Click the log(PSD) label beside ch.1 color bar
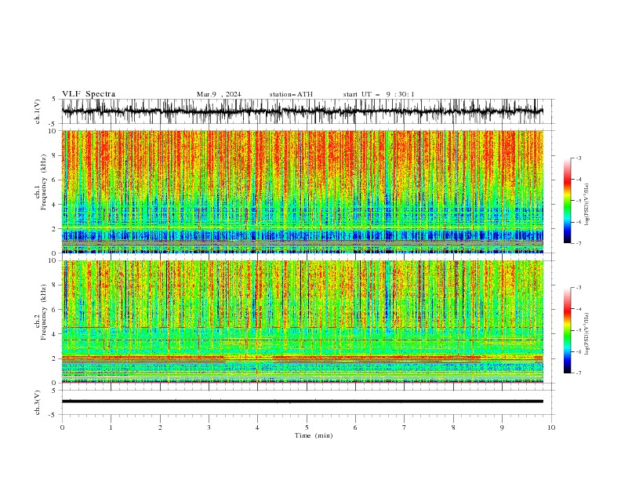The image size is (621, 480). coord(586,205)
